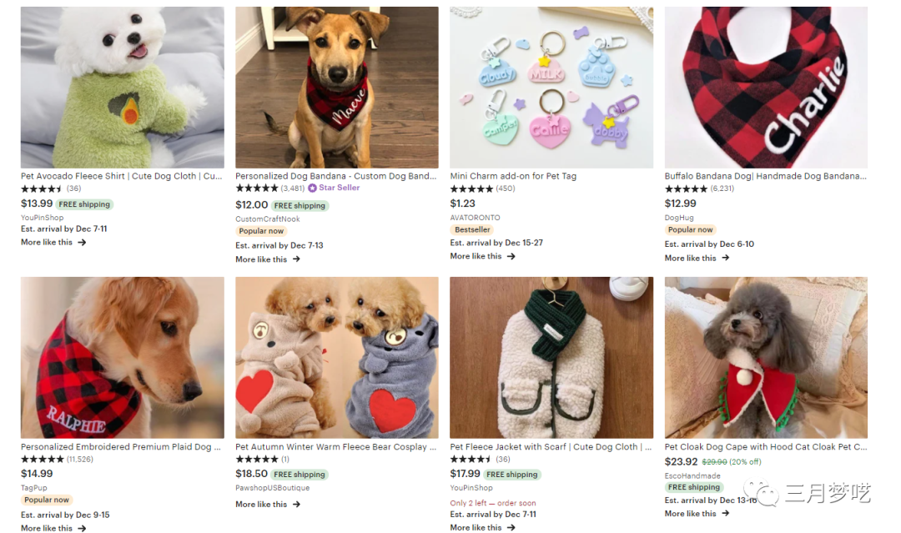Visit the DogHug shop link
This screenshot has height=533, width=901.
click(679, 218)
